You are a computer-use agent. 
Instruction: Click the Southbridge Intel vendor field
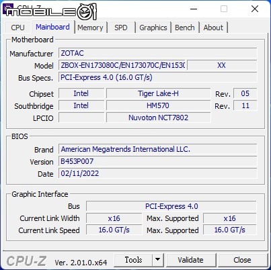[81, 105]
